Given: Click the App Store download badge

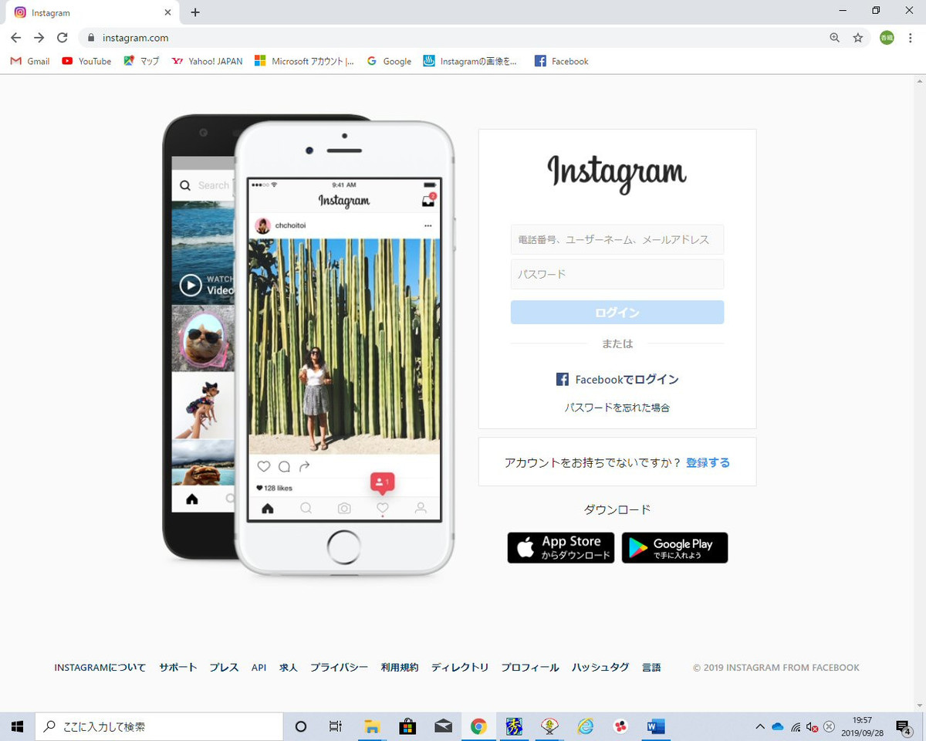Looking at the screenshot, I should tap(561, 548).
